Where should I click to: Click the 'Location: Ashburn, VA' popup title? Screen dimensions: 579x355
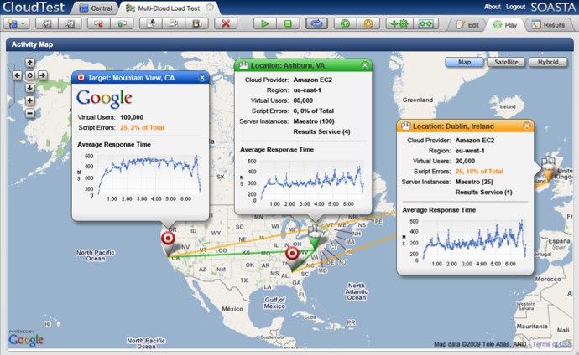[288, 65]
